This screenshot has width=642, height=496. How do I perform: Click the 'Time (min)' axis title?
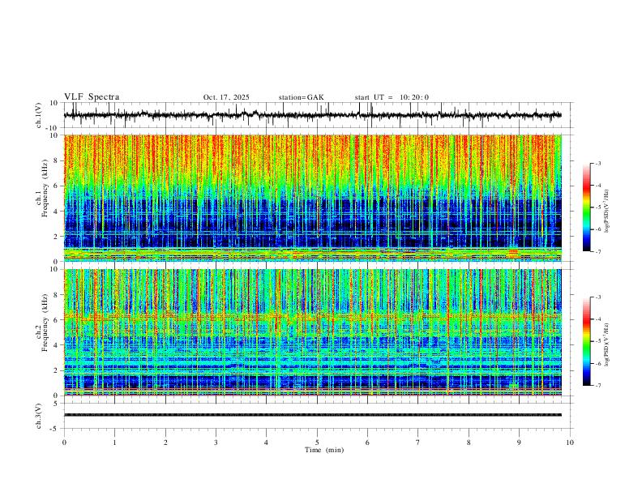click(324, 450)
